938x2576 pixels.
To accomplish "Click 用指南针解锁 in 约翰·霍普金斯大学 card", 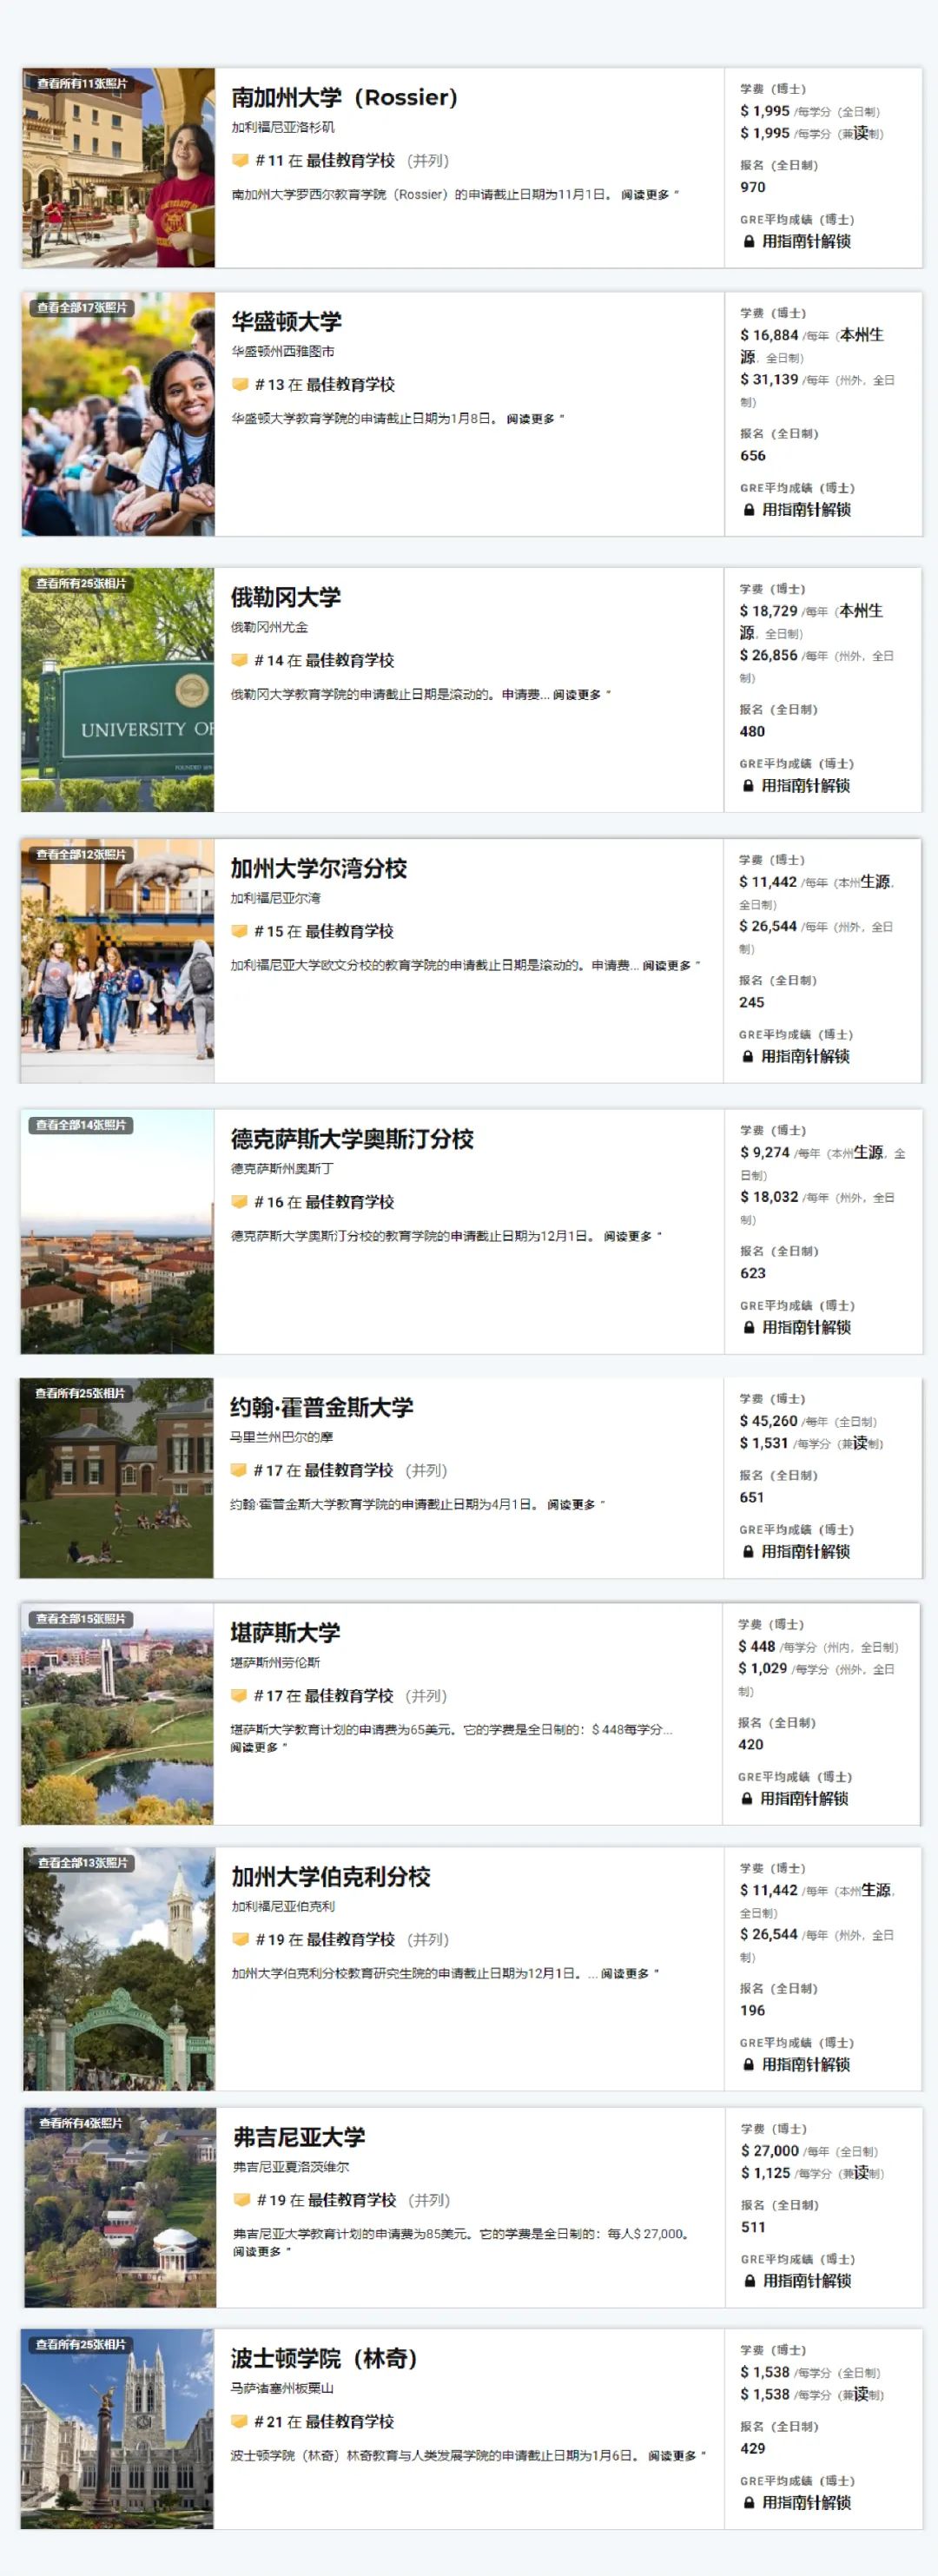I will pos(805,1551).
